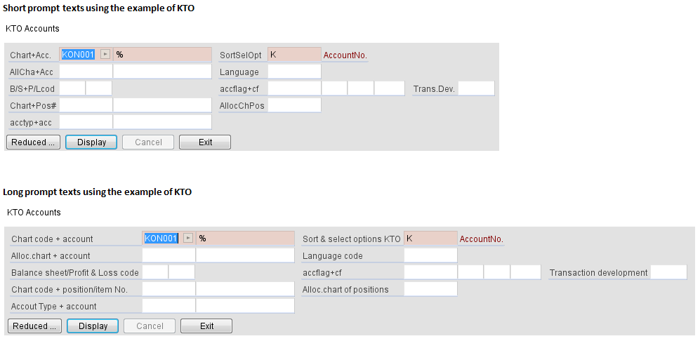
Task: Open lookup arrow beside KON001 in long form
Action: [188, 239]
